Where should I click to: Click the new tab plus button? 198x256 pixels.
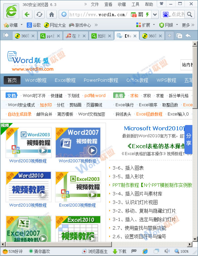point(170,36)
